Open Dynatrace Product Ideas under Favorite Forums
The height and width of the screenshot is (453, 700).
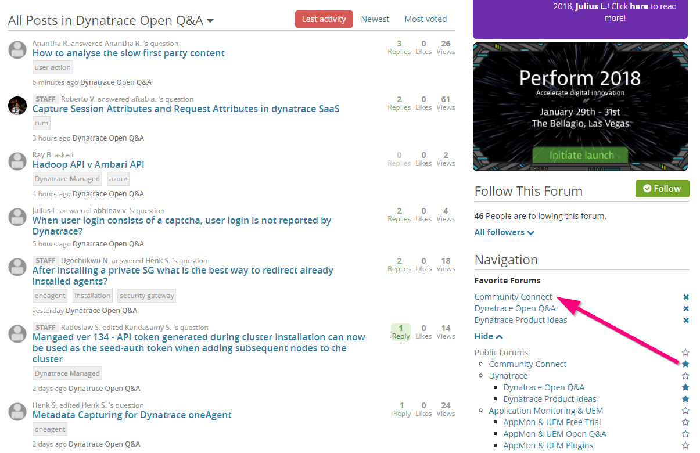coord(521,320)
